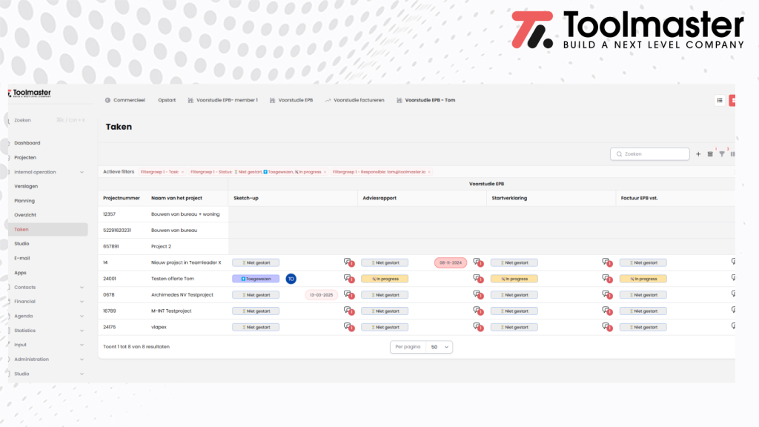Click Adviesrapport In progress badge for Testen offerte Tom
This screenshot has width=759, height=427.
[x=385, y=279]
